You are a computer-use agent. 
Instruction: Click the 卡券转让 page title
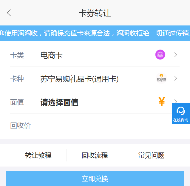point(95,13)
